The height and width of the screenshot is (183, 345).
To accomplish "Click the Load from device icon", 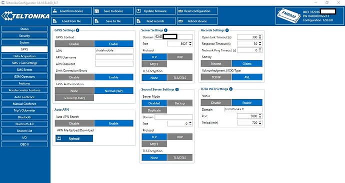I will (x=55, y=11).
